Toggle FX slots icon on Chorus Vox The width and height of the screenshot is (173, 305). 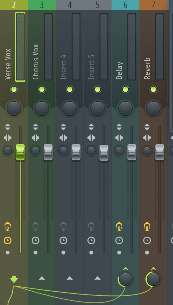(x=35, y=227)
